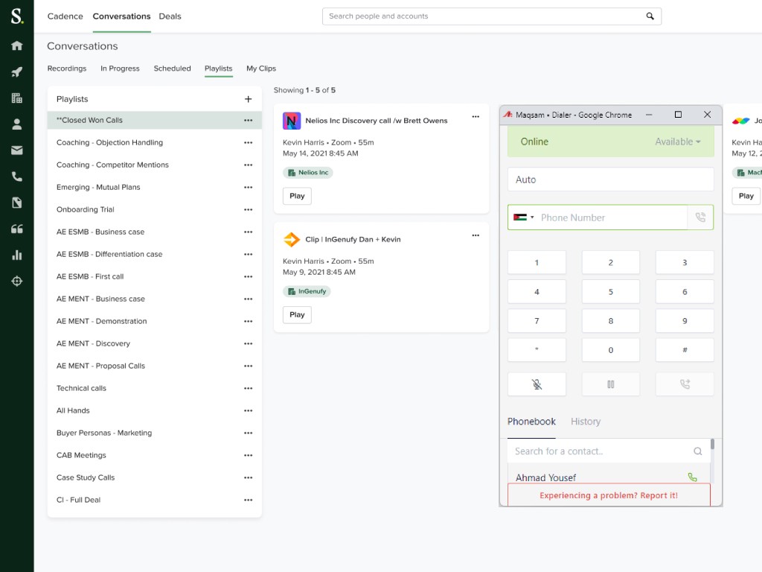Click the Salesloft S logo

pyautogui.click(x=16, y=16)
